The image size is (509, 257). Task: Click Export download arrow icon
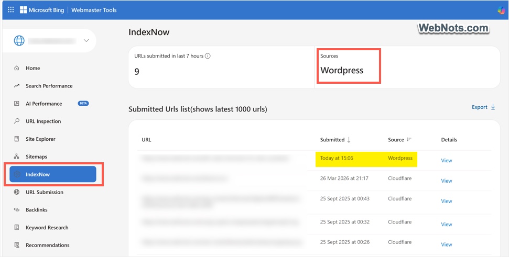tap(493, 107)
